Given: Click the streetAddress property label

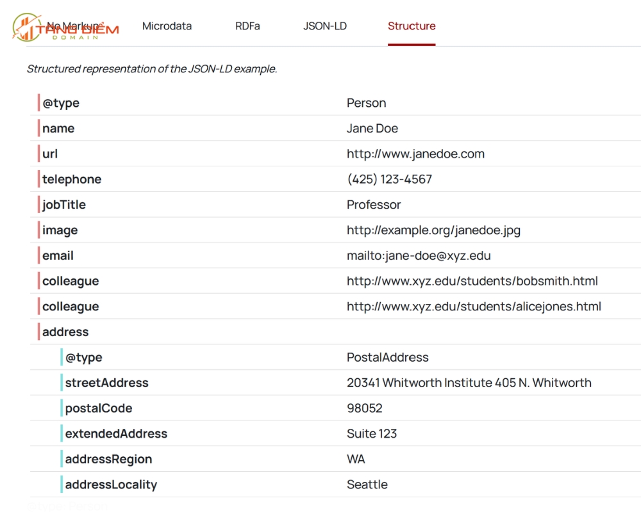Looking at the screenshot, I should [106, 383].
